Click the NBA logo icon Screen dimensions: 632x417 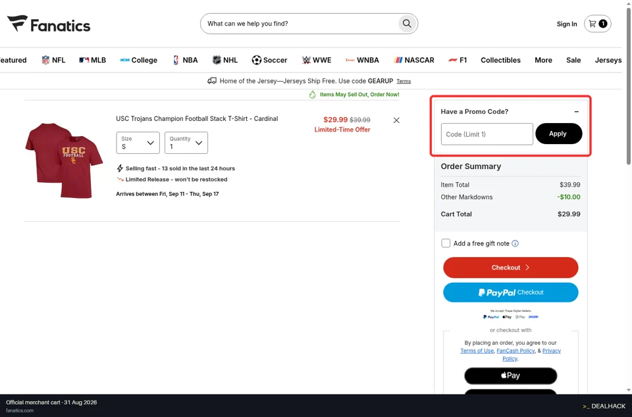tap(176, 60)
